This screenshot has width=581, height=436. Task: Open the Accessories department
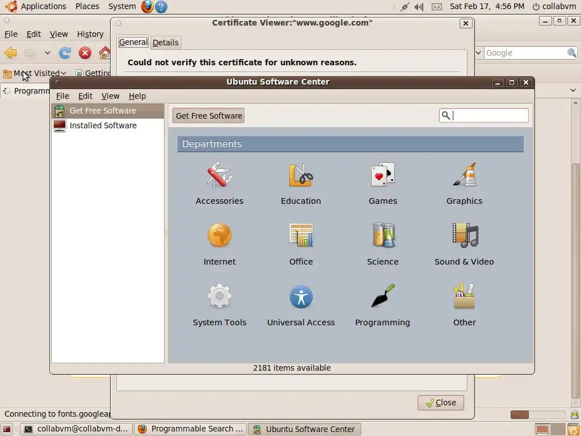tap(220, 183)
